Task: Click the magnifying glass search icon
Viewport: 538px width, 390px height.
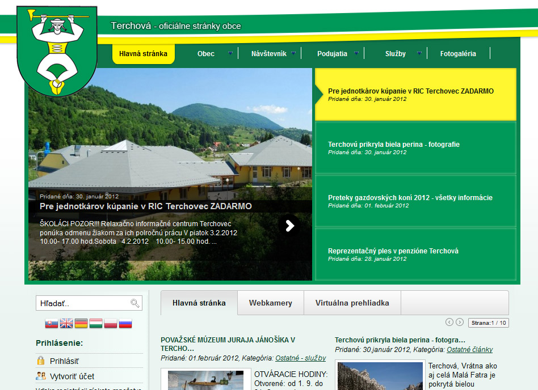Action: point(134,303)
